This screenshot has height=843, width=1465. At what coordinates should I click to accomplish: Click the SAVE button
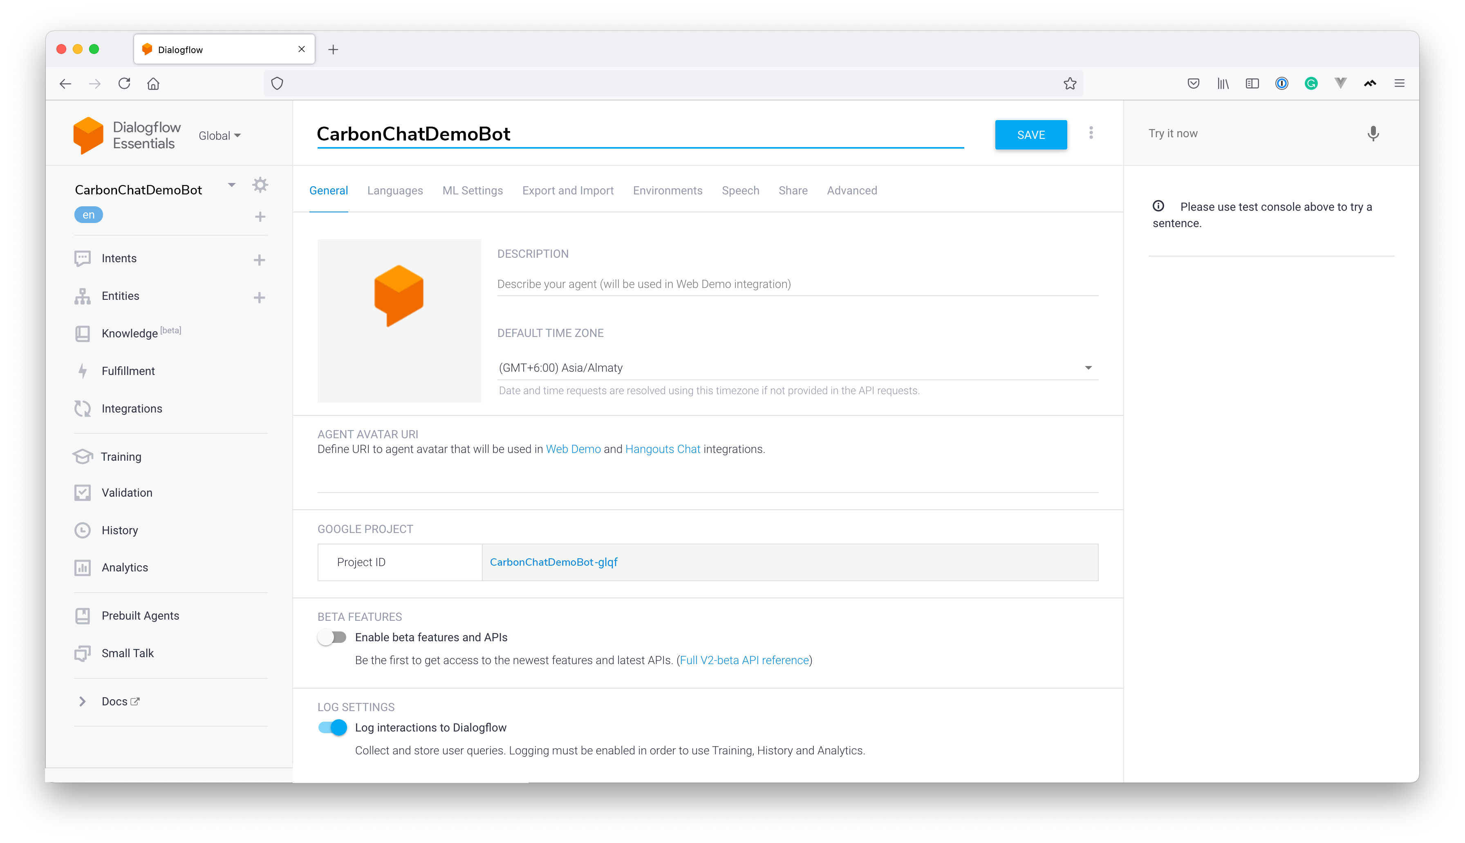point(1030,135)
